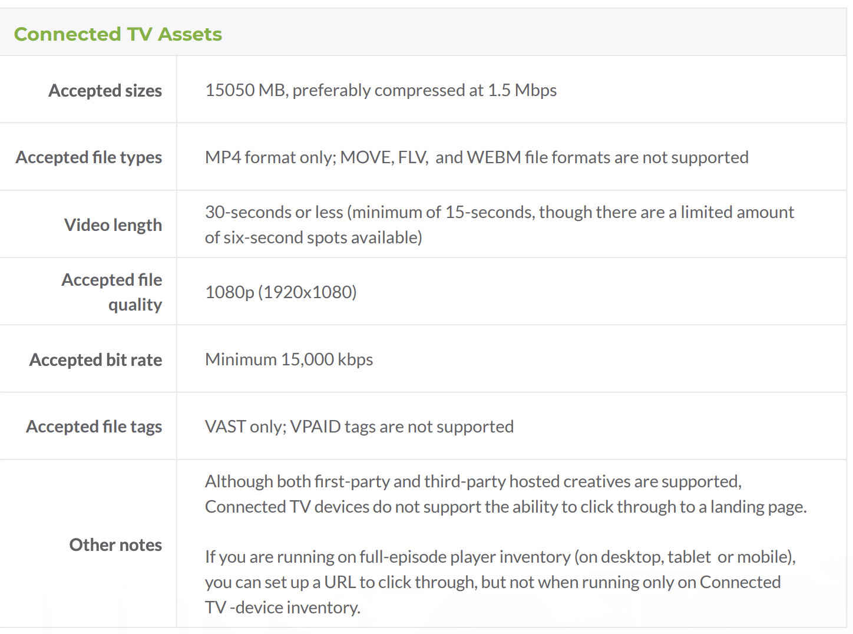Click the MP4 format only description
Image resolution: width=853 pixels, height=634 pixels.
[x=477, y=157]
